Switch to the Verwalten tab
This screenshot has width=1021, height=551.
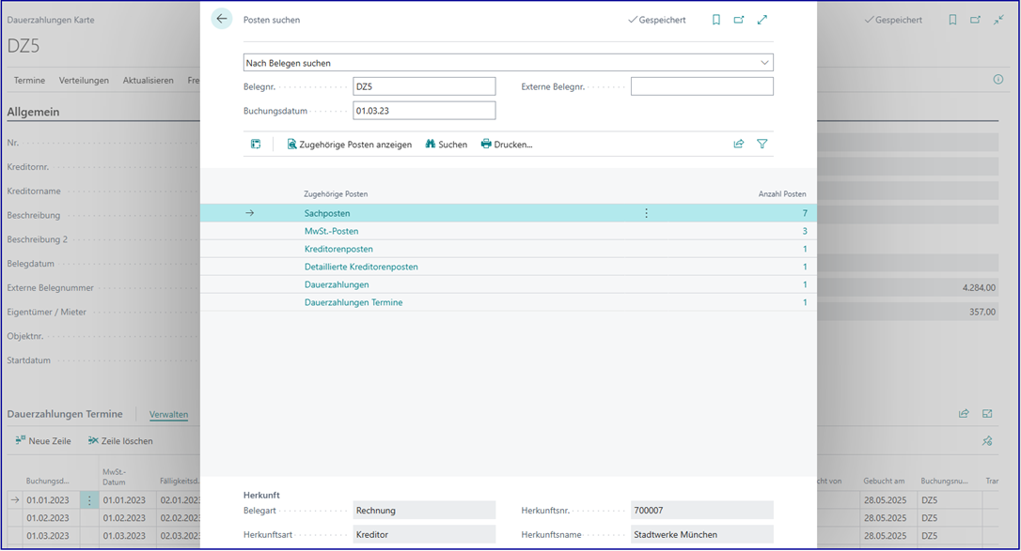168,414
